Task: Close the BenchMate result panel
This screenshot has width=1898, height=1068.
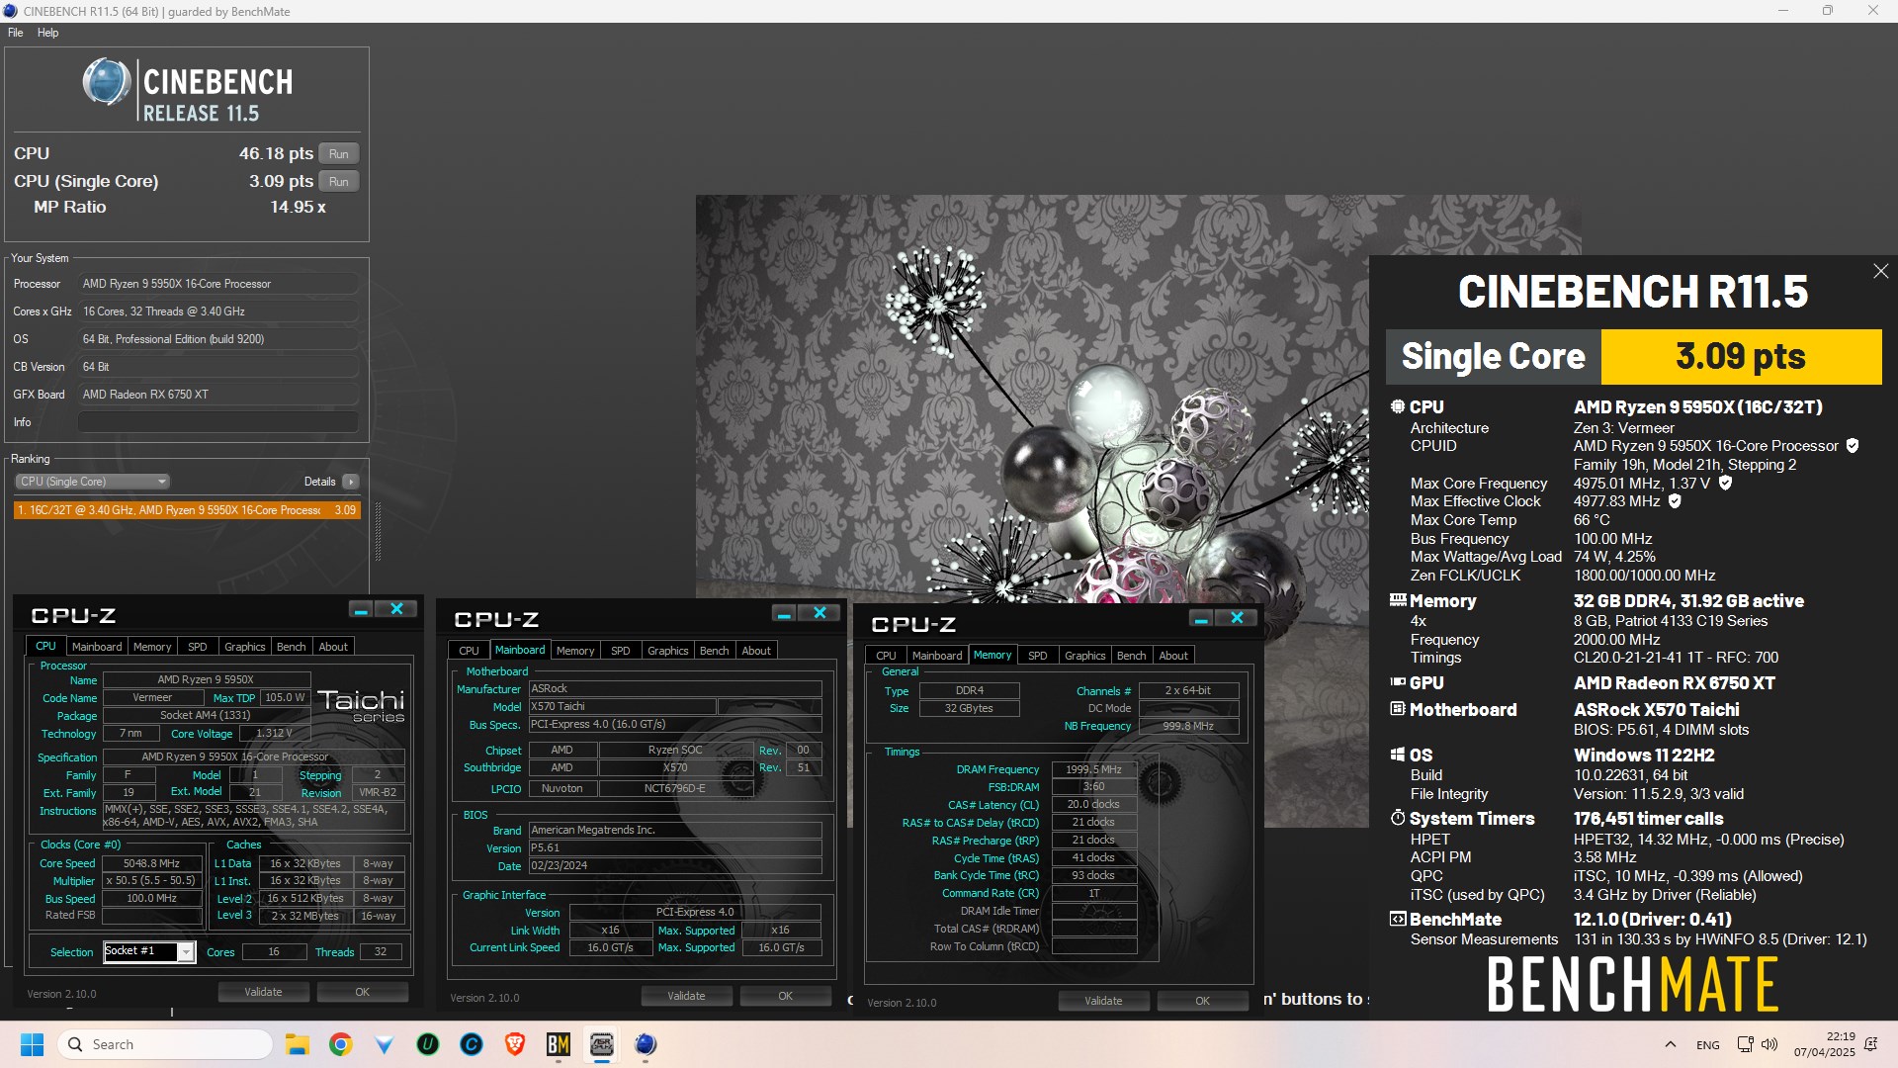Action: pos(1880,271)
